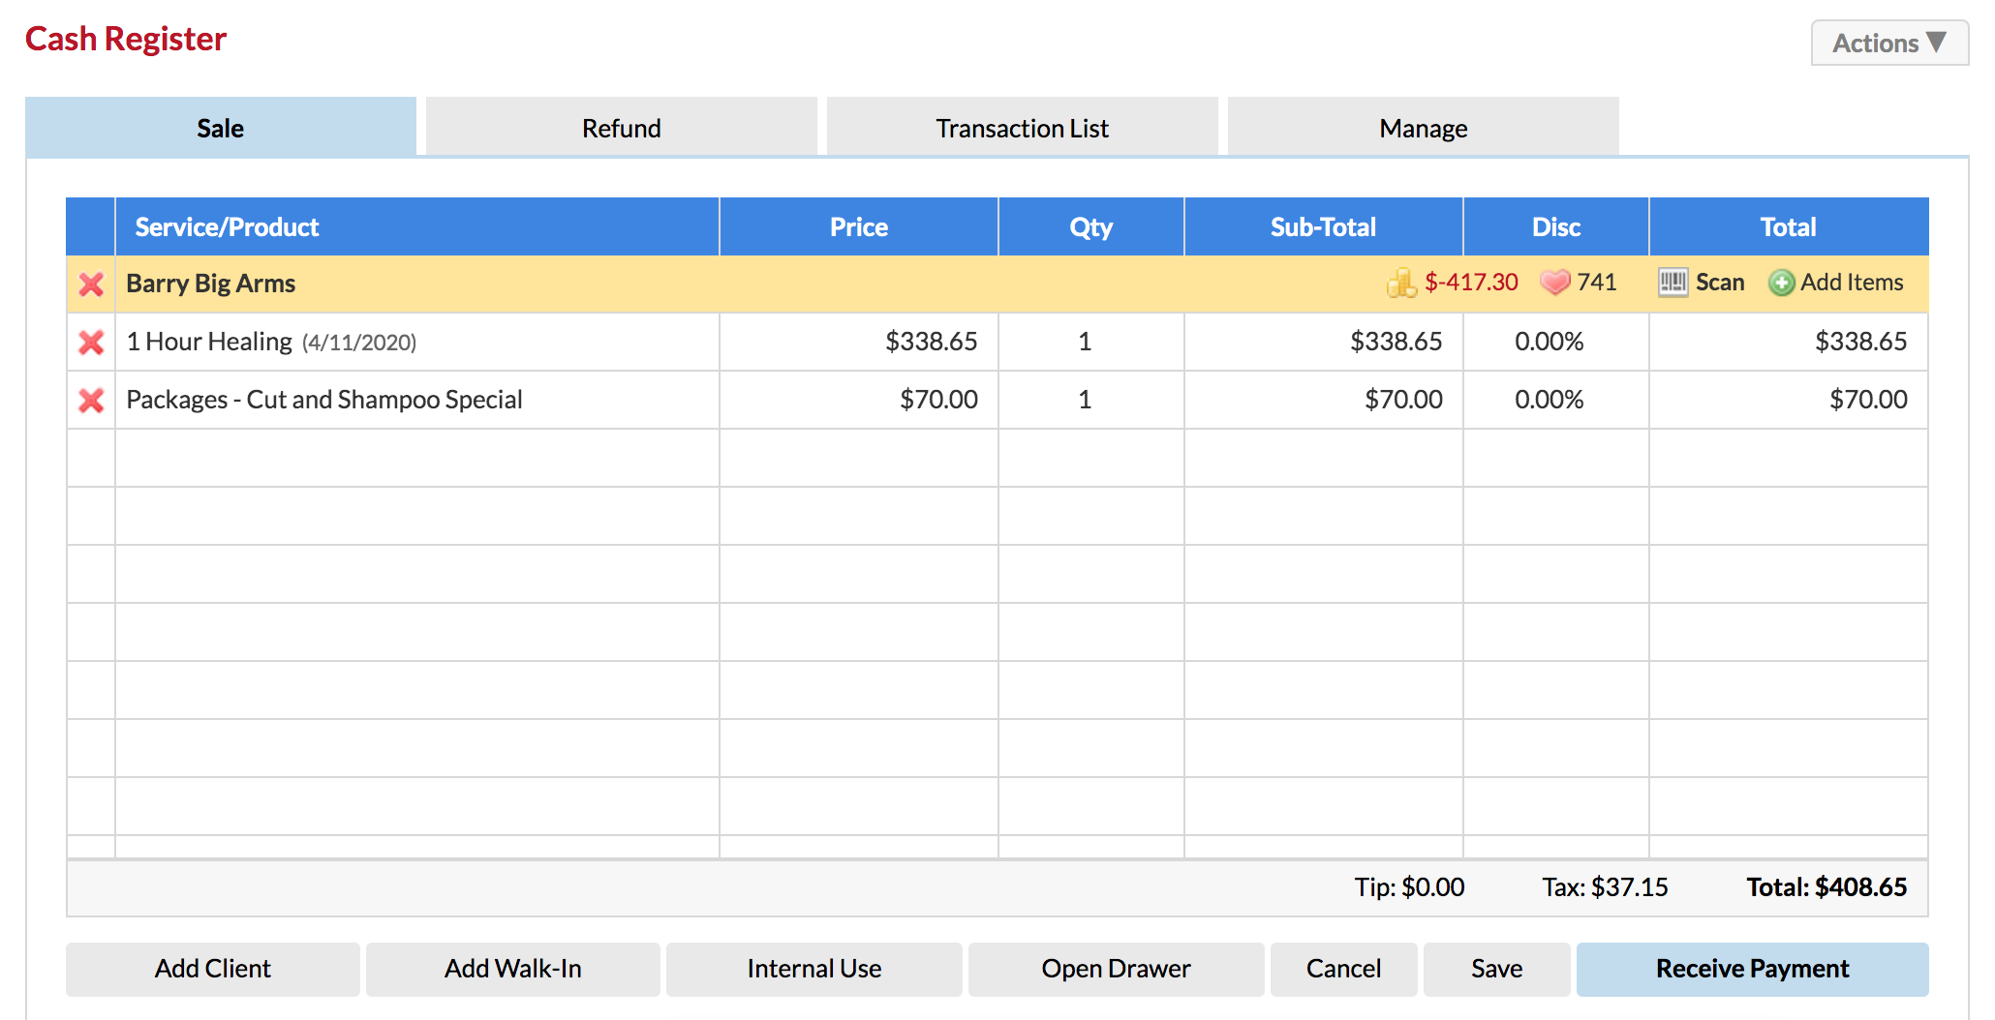Click the green plus Add Items icon
This screenshot has height=1020, width=1995.
point(1781,283)
